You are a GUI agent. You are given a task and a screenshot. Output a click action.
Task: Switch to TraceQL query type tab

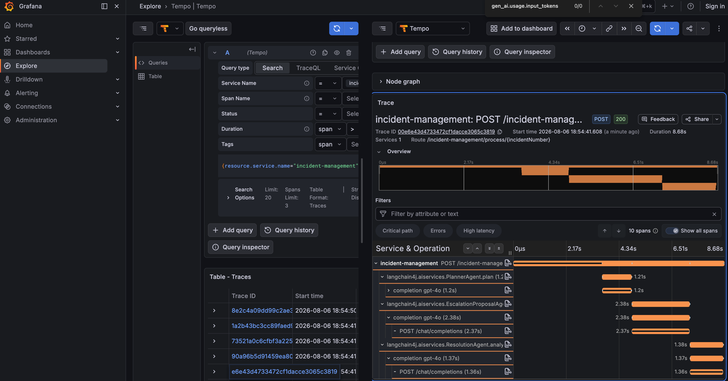308,68
